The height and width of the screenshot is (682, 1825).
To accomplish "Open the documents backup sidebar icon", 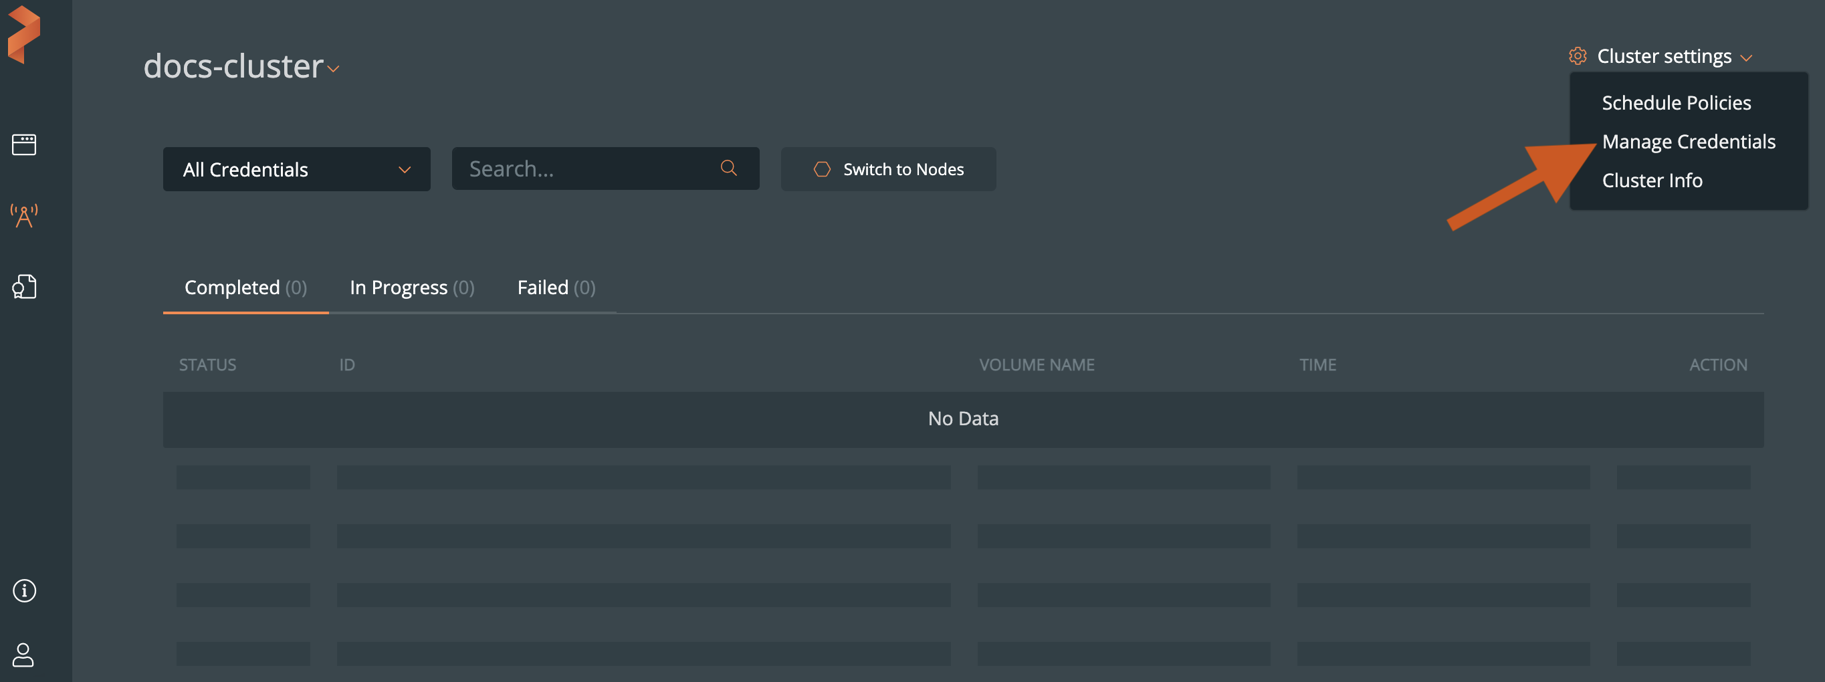I will pos(24,287).
